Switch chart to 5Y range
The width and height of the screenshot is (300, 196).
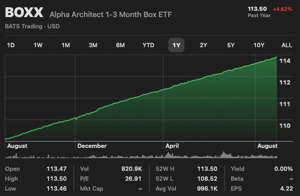point(231,45)
